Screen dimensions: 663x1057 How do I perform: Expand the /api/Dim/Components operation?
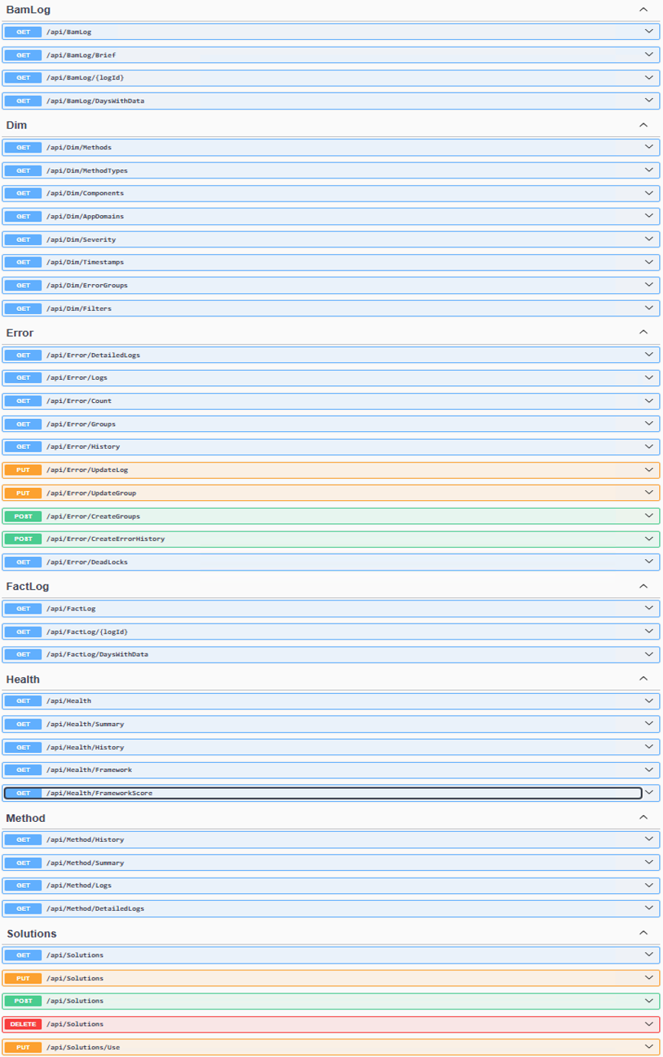coord(331,193)
